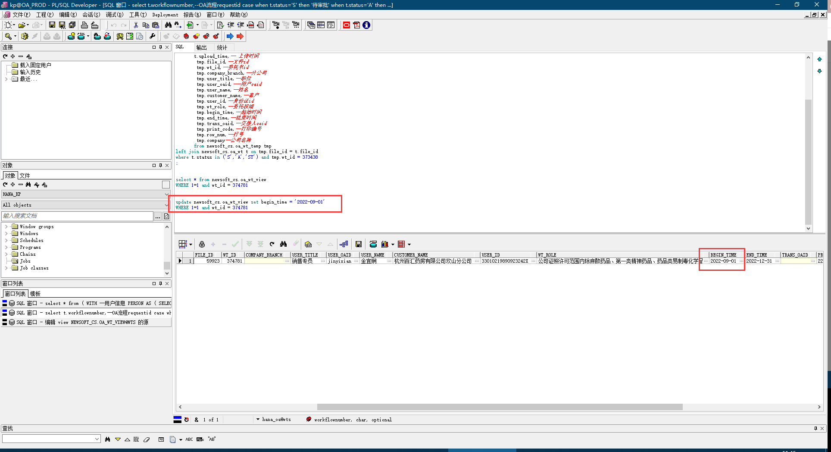Screen dimensions: 831x452
Task: Open the grid select mode dropdown arrow
Action: [191, 244]
